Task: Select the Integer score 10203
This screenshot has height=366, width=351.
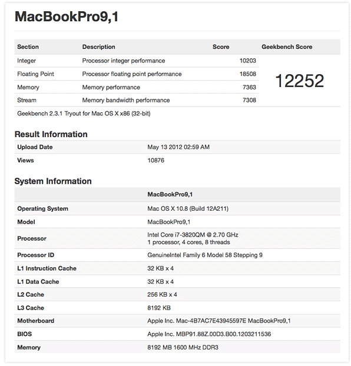Action: [248, 61]
